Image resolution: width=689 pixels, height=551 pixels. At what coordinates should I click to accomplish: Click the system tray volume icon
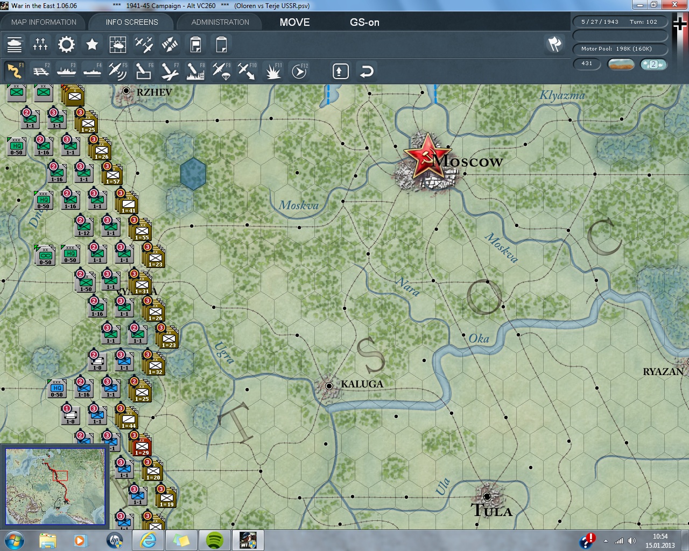coord(631,541)
